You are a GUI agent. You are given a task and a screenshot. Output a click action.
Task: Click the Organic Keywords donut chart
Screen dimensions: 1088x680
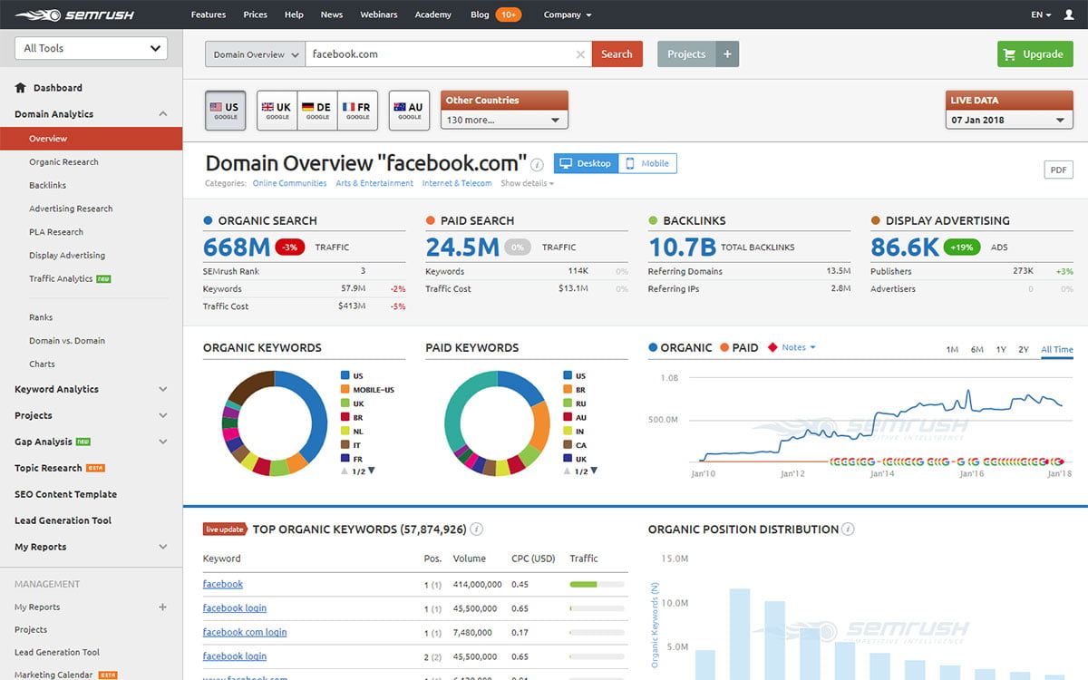[275, 423]
